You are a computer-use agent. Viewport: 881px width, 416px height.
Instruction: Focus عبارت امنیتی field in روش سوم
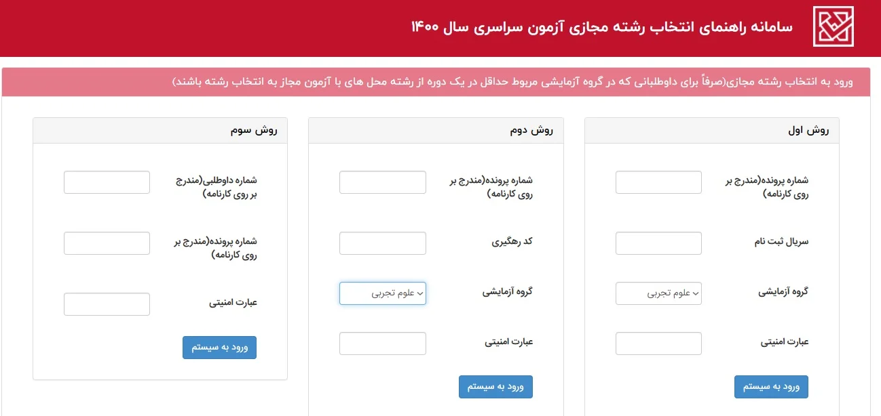[x=107, y=304]
